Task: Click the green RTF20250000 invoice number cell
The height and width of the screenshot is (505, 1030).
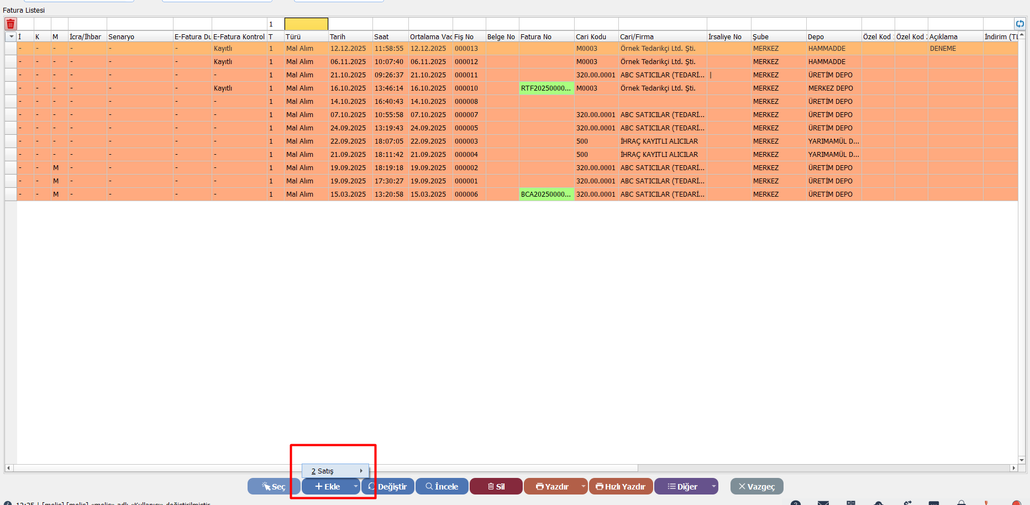Action: click(546, 88)
